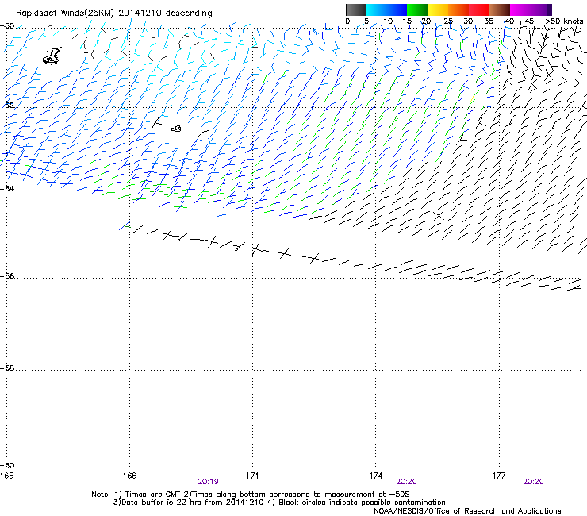587x516 pixels.
Task: Click the 'Black circles indicate possible contamination' note
Action: tap(362, 503)
